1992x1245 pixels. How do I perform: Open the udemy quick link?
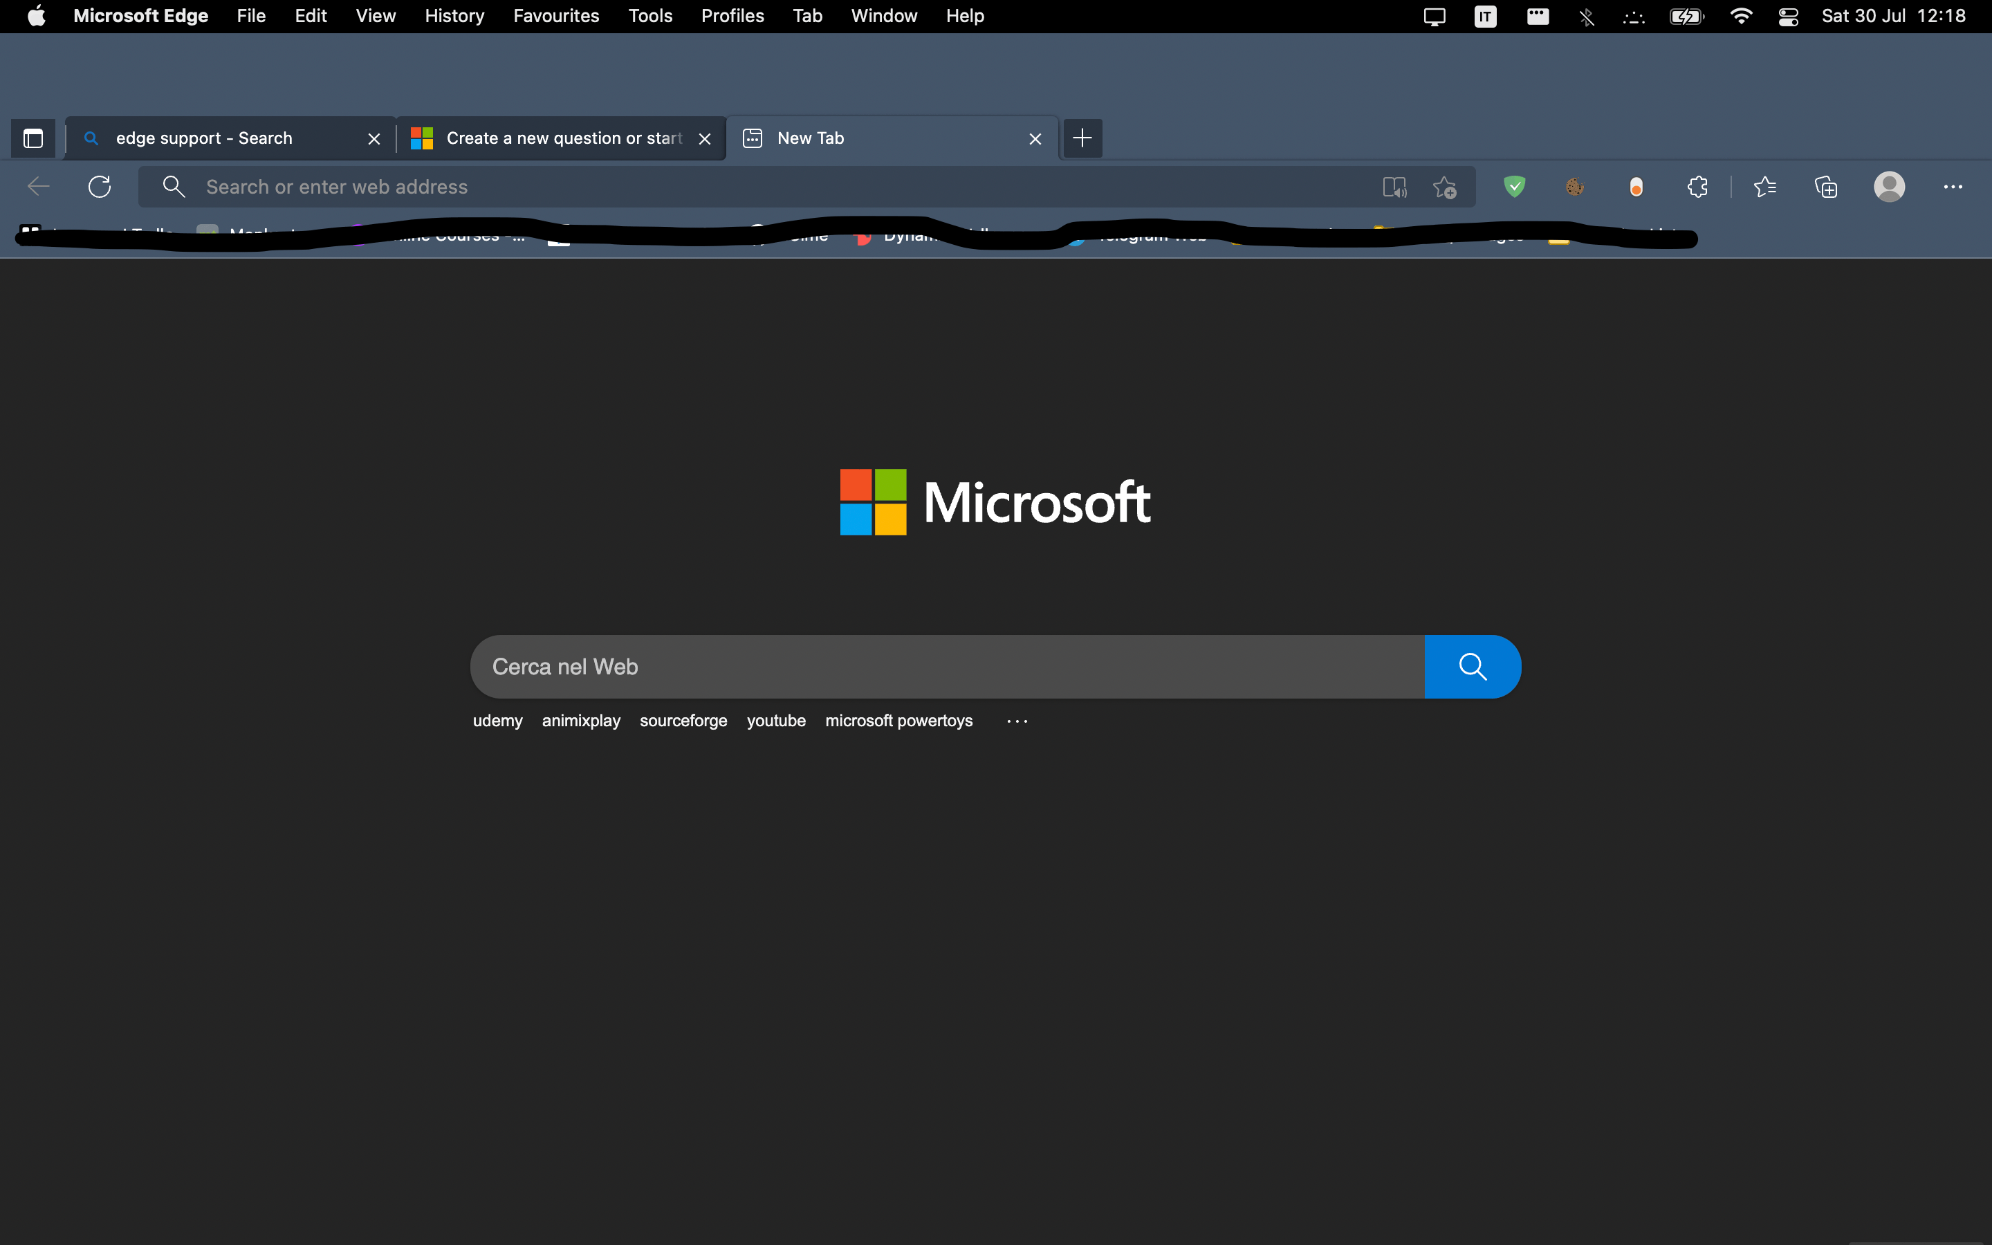coord(497,721)
